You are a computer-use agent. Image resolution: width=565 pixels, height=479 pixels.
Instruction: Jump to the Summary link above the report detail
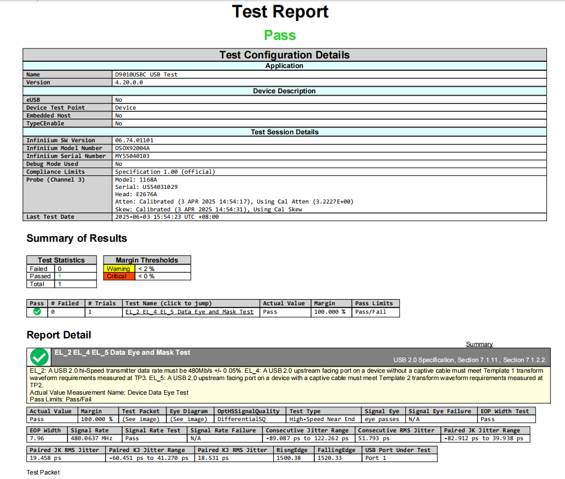[x=479, y=344]
